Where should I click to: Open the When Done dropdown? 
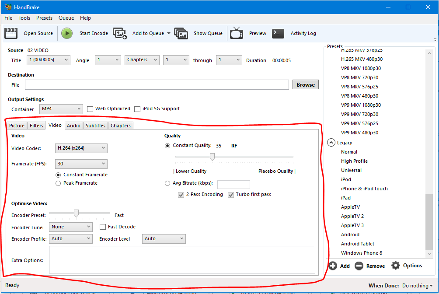click(x=418, y=286)
